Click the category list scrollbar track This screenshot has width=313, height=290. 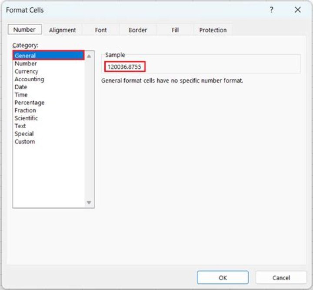tap(89, 129)
